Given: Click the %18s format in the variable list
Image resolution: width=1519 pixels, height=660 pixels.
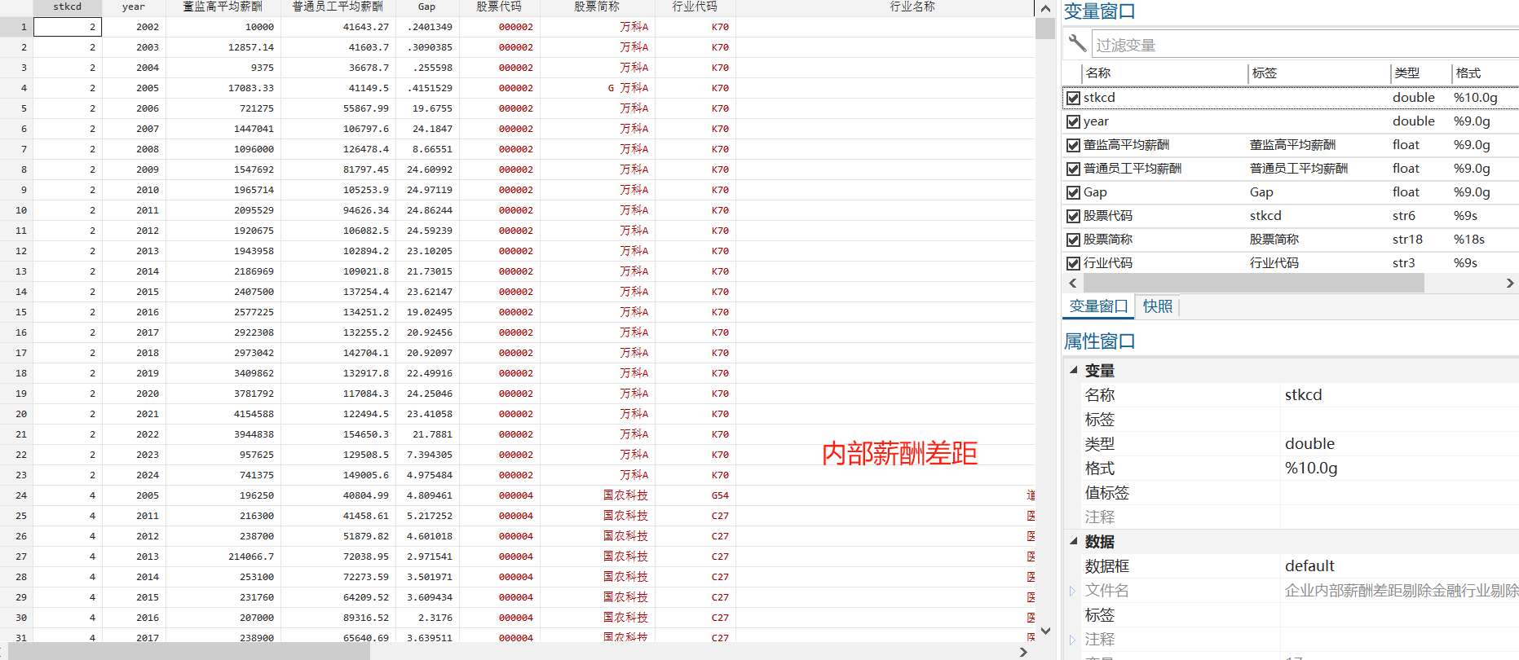Looking at the screenshot, I should tap(1469, 240).
